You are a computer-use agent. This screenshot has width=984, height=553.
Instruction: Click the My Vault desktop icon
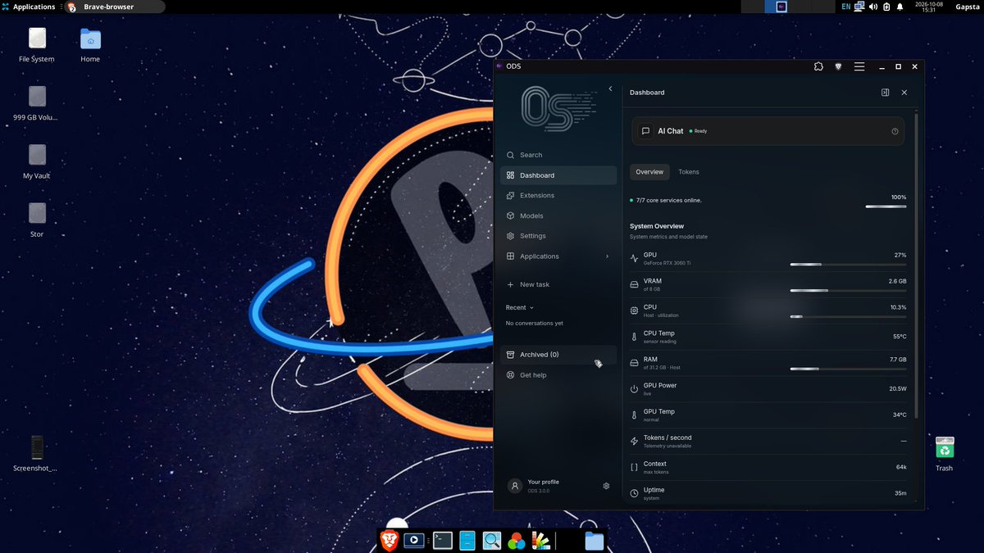[x=37, y=161]
